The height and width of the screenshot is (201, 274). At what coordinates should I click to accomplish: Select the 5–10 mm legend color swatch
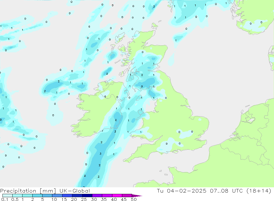coord(47,196)
